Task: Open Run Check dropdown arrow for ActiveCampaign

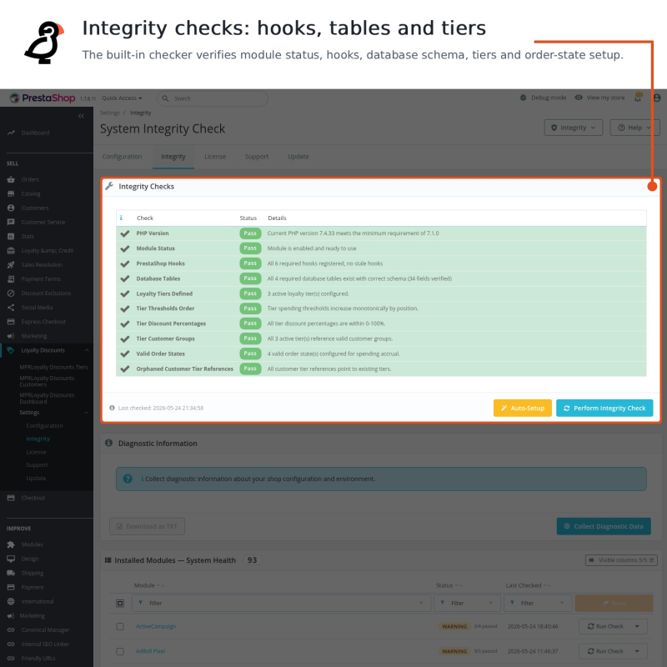Action: (x=637, y=627)
